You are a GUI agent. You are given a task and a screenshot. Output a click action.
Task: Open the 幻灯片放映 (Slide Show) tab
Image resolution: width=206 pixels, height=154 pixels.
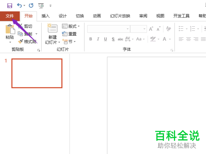tap(120, 16)
